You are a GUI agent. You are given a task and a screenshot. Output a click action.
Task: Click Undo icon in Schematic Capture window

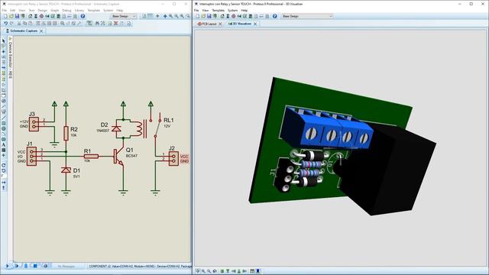(5, 24)
